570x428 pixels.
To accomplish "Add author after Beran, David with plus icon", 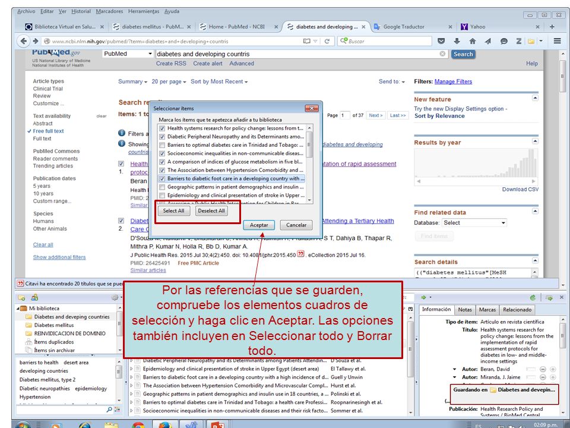I will [553, 369].
